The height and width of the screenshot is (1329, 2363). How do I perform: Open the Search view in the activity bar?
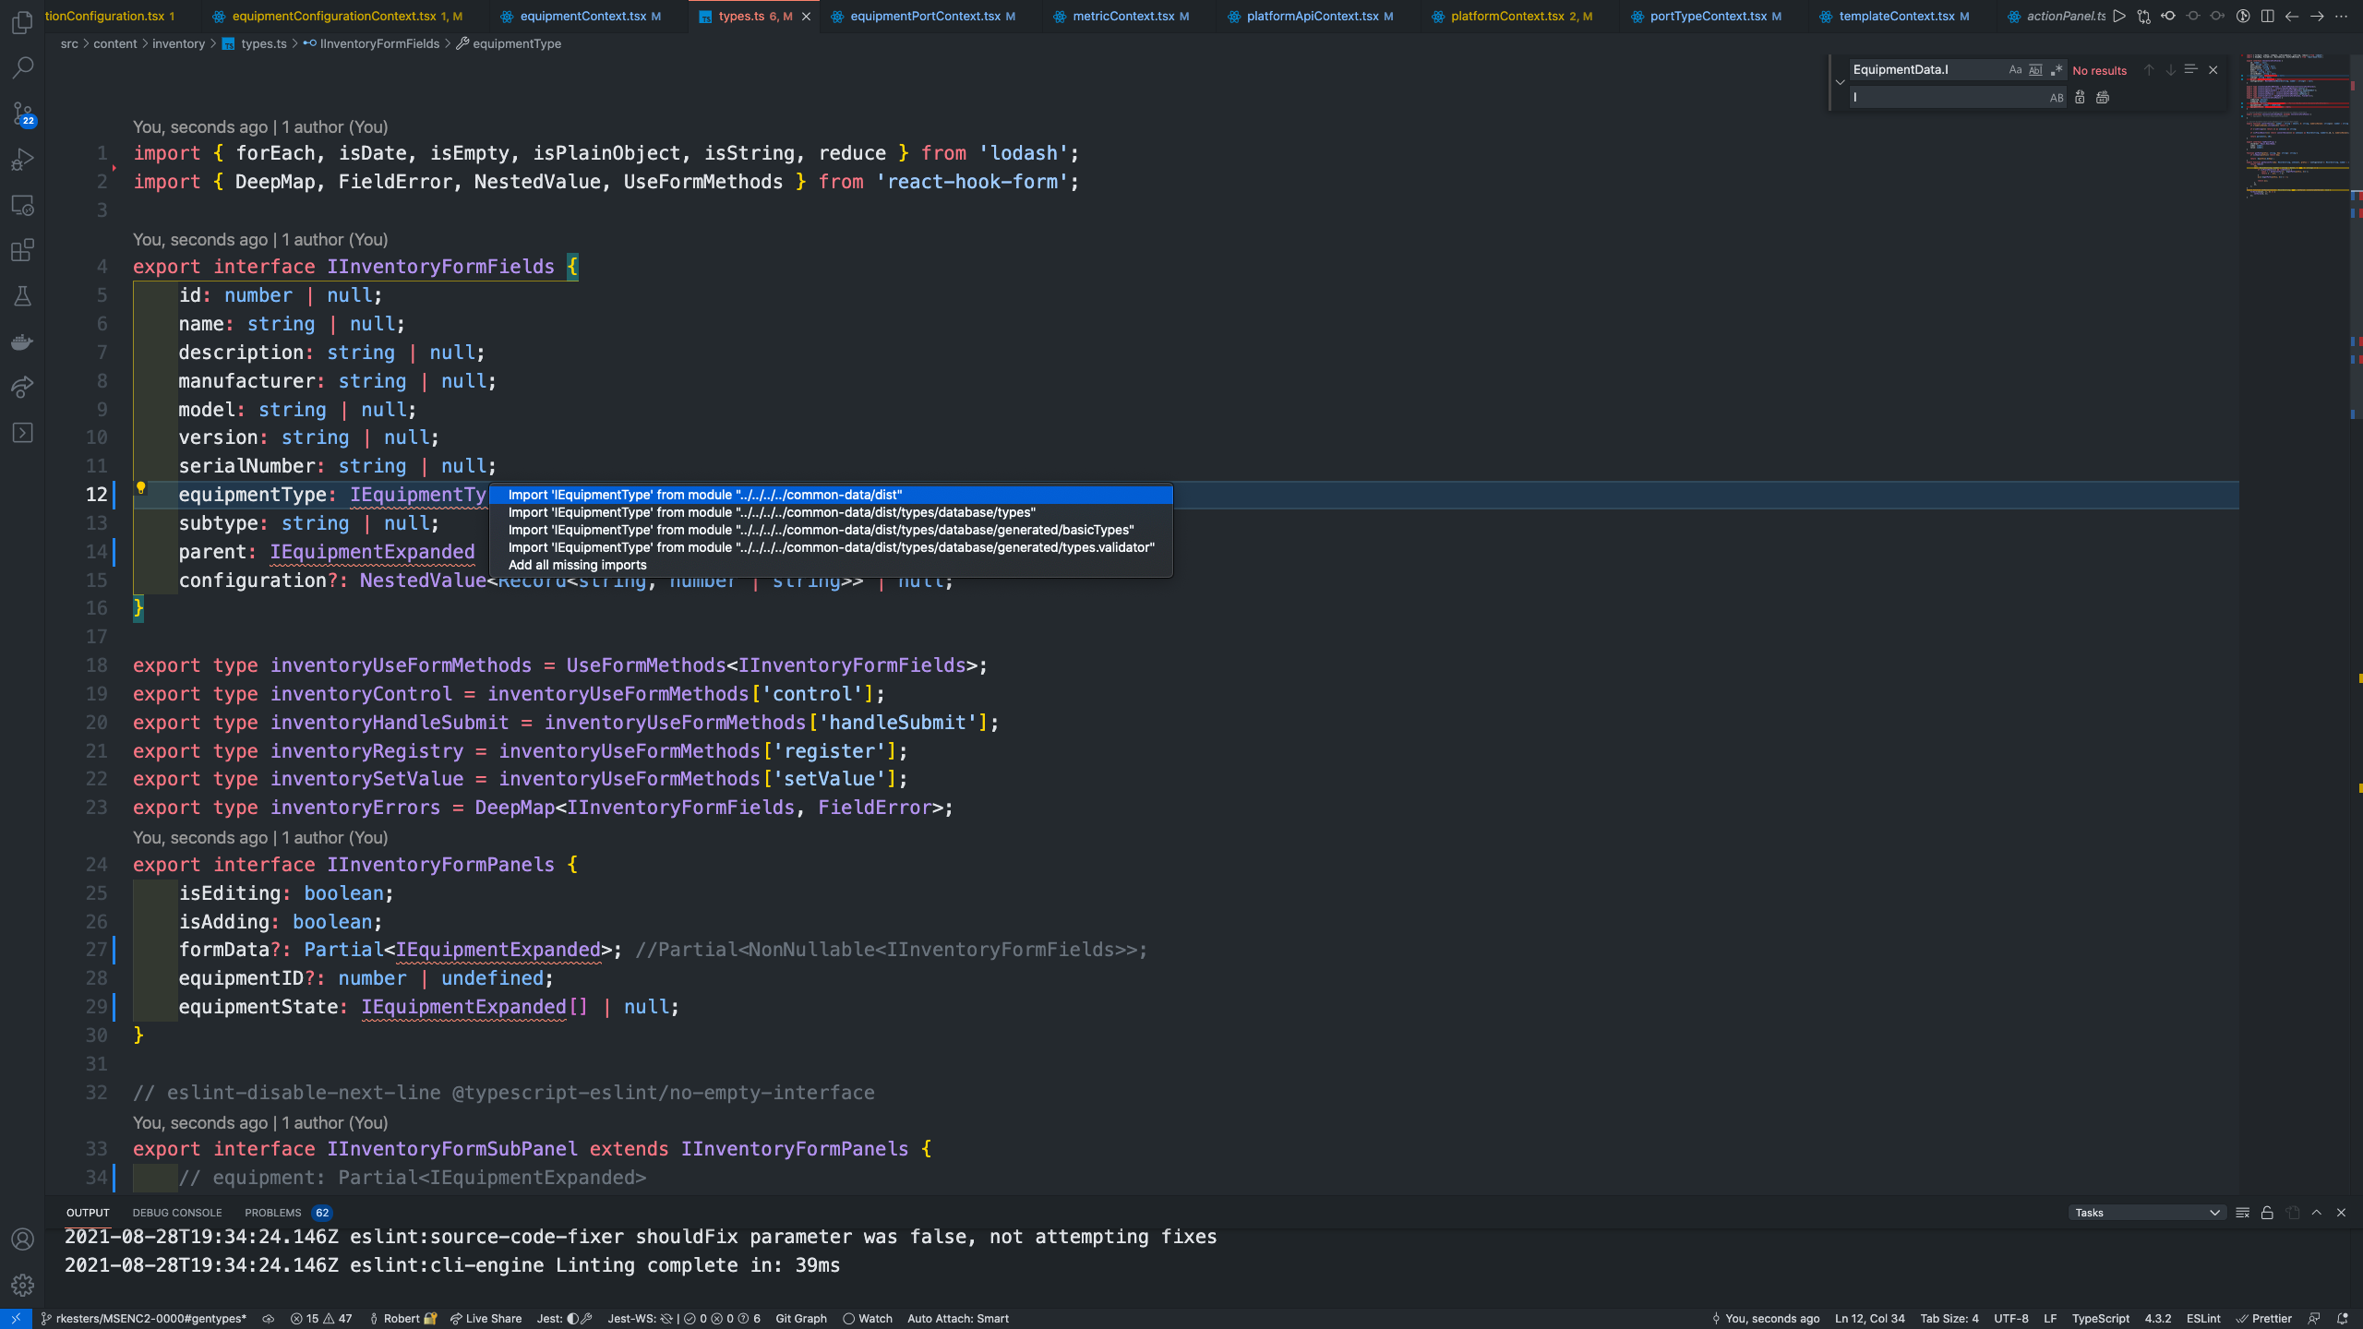[22, 66]
